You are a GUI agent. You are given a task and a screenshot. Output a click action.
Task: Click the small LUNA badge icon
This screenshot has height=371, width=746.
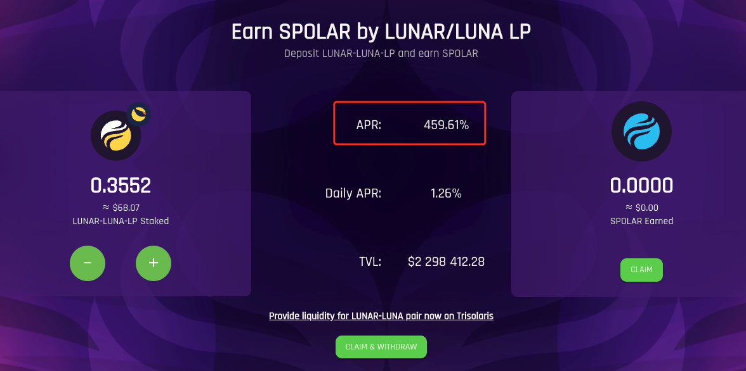[138, 114]
